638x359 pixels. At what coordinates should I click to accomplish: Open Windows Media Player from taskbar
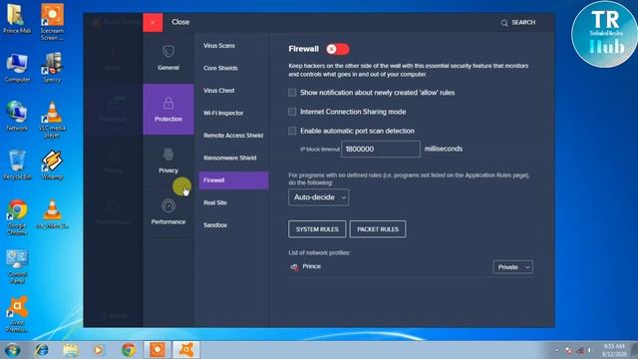point(99,350)
